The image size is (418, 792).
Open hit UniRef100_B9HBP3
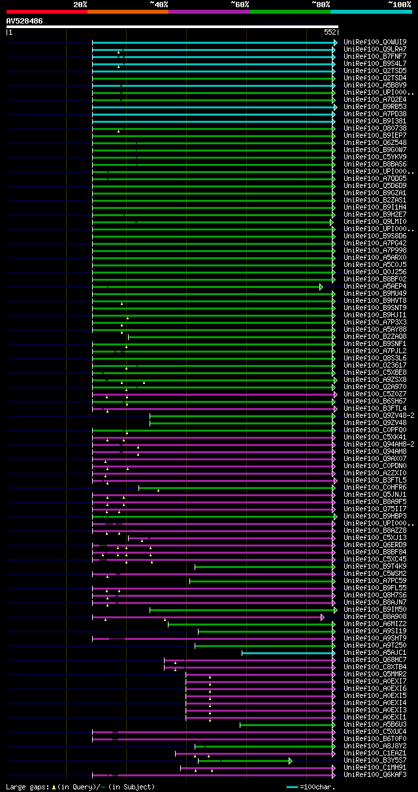click(x=376, y=516)
